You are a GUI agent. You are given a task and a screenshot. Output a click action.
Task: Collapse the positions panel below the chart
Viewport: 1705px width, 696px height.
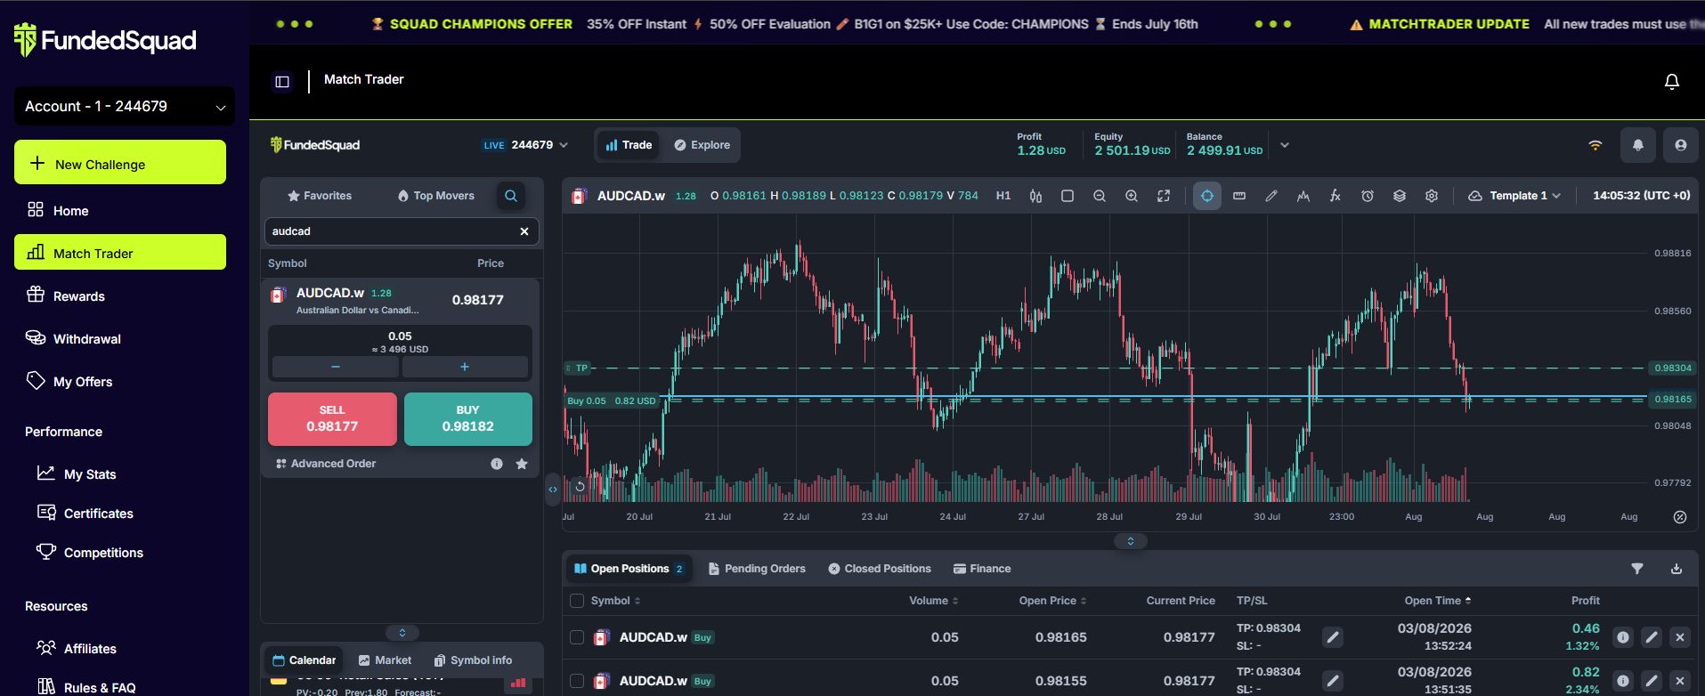coord(1131,541)
